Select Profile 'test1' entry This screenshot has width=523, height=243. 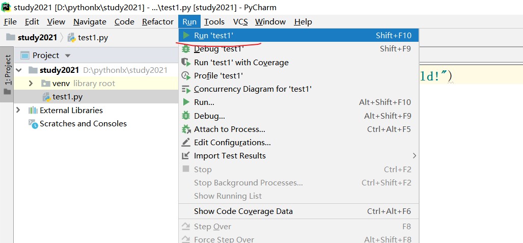click(x=299, y=76)
